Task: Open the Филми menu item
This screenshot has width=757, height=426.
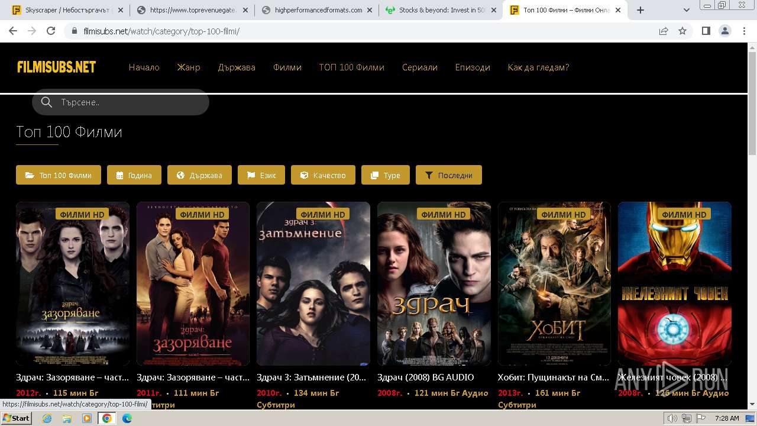Action: 287,67
